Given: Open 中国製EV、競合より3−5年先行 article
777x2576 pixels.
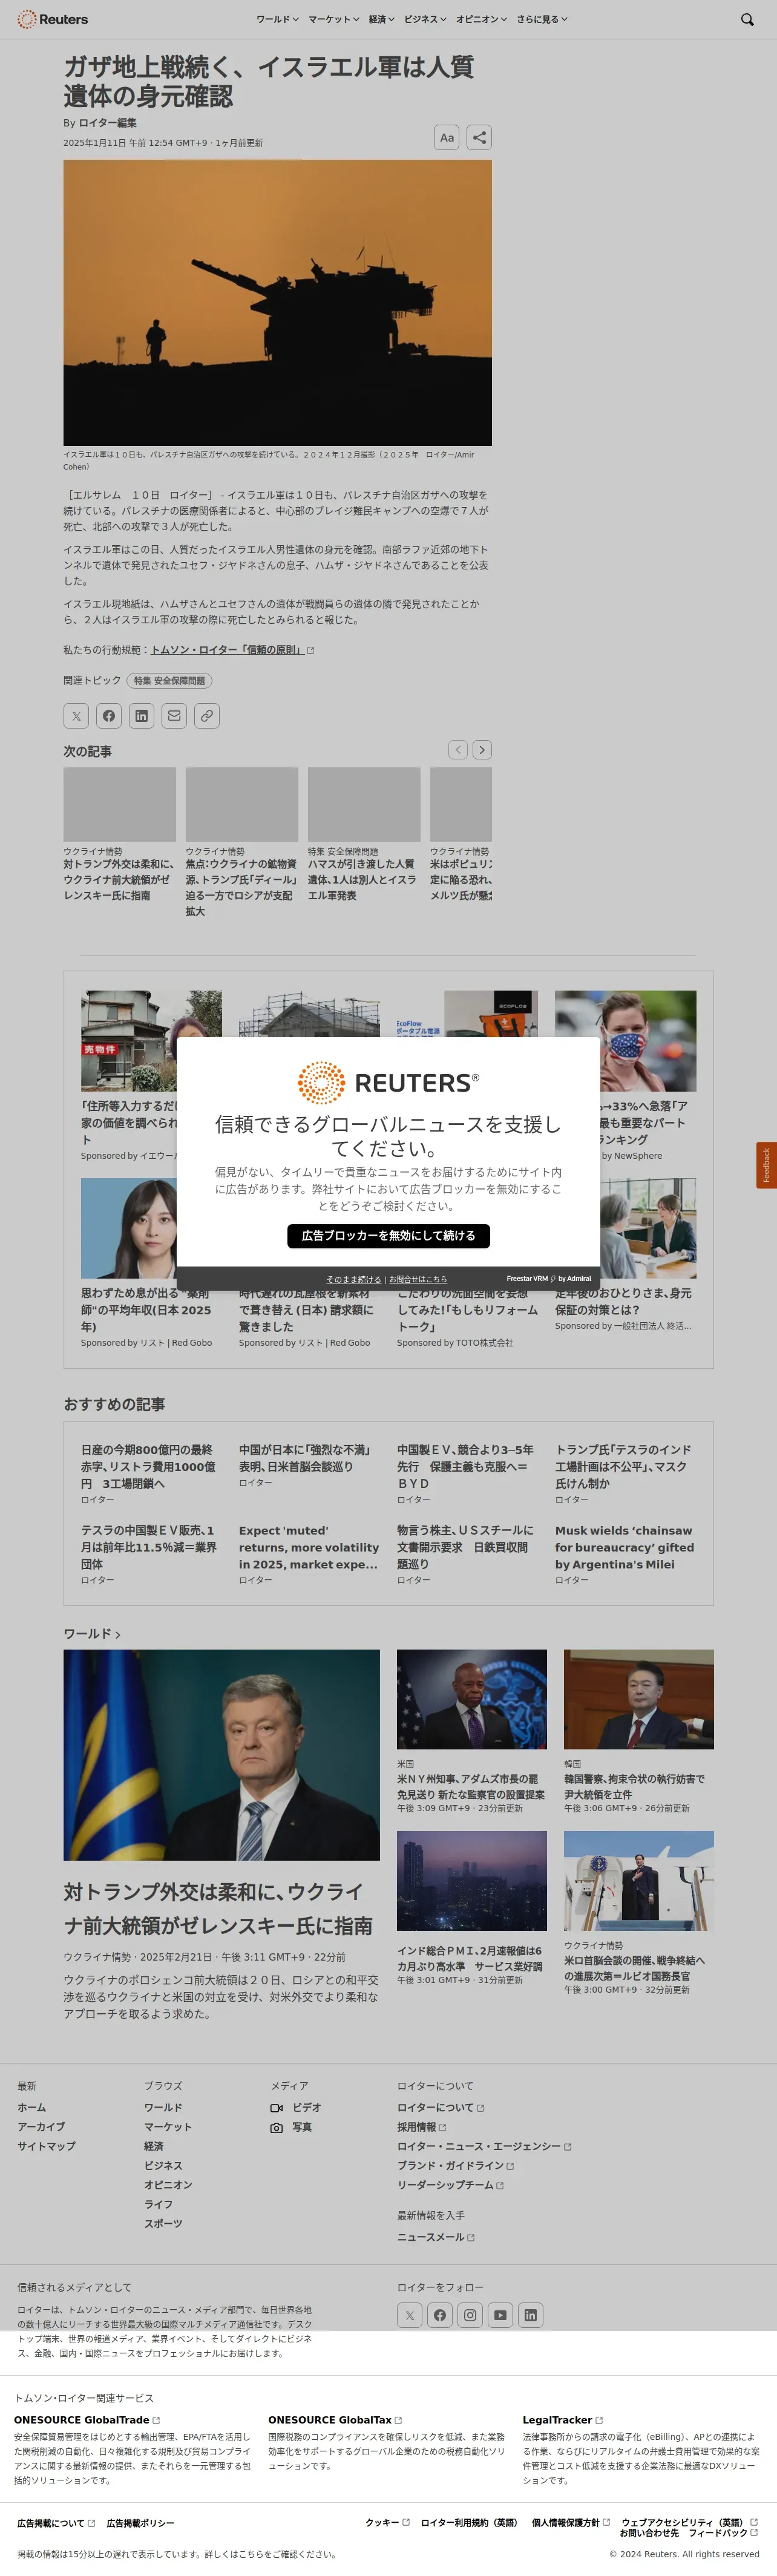Looking at the screenshot, I should coord(465,1467).
